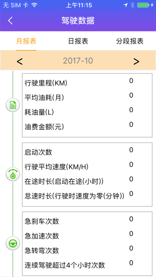Go to next month with right arrow
Image resolution: width=156 pixels, height=277 pixels.
pos(136,61)
